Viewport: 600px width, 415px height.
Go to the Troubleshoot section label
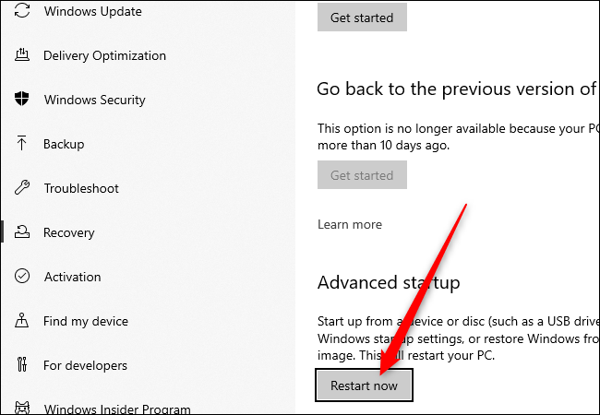pyautogui.click(x=81, y=188)
